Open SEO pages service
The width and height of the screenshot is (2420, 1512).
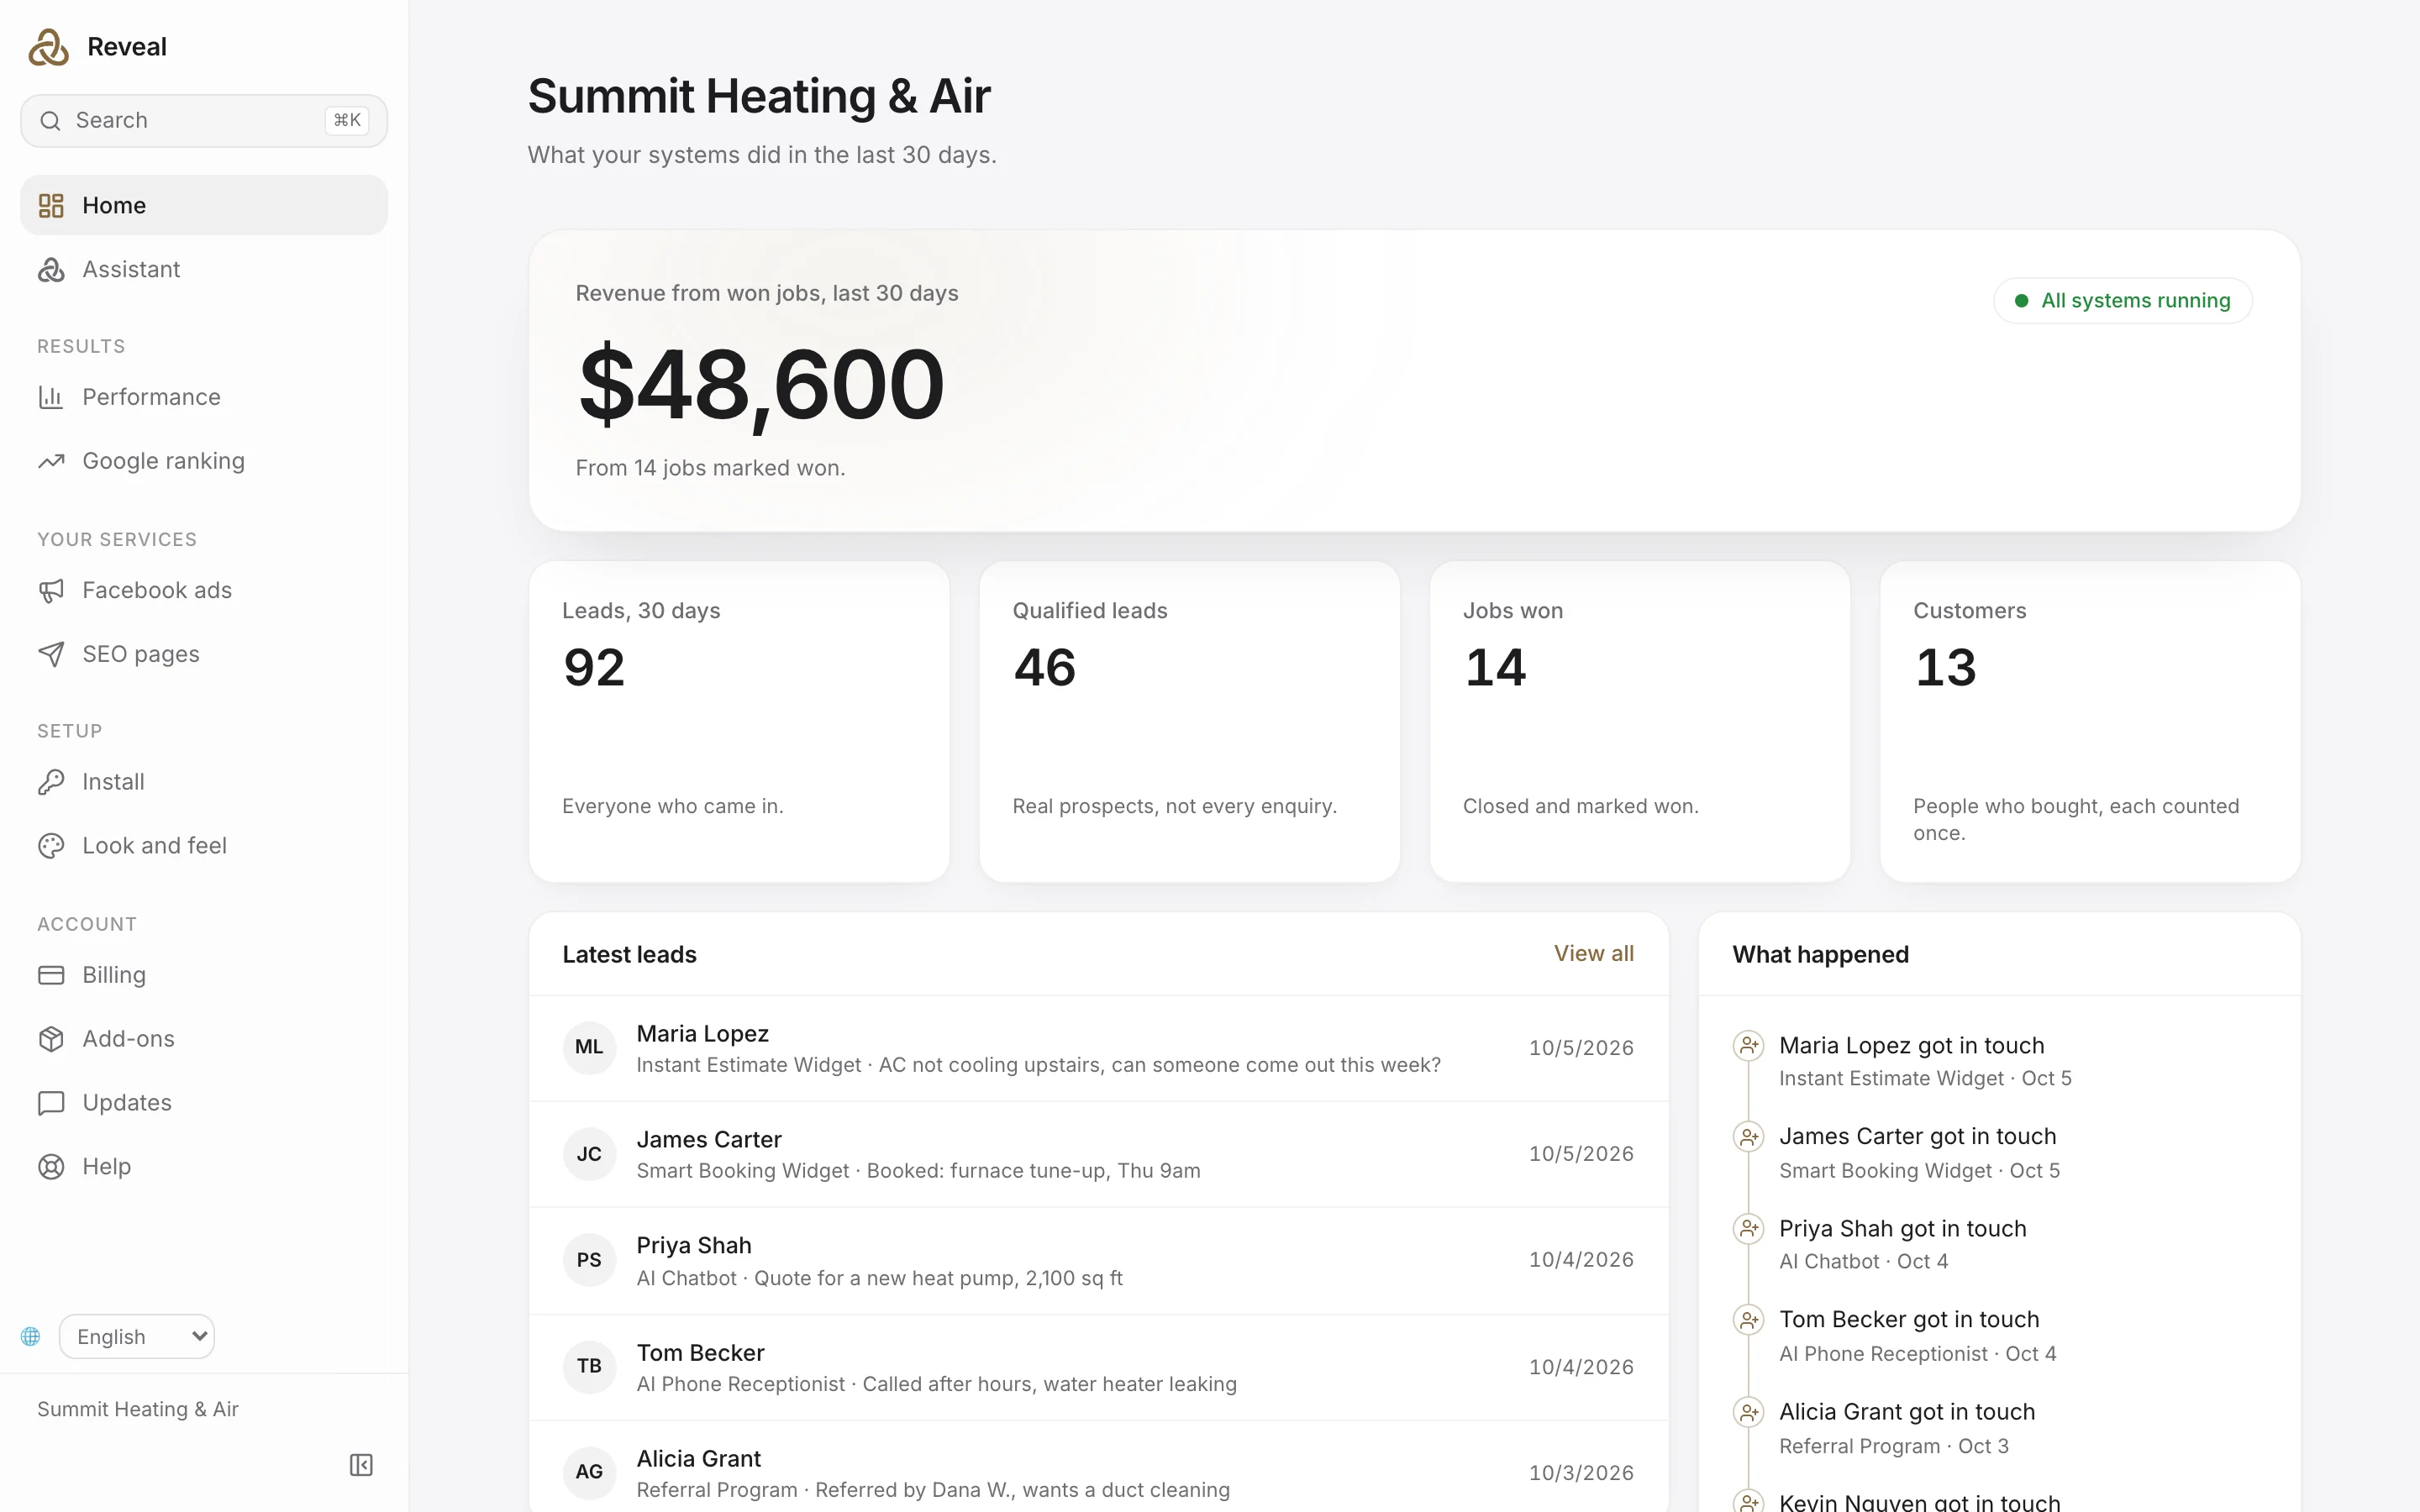click(x=204, y=654)
